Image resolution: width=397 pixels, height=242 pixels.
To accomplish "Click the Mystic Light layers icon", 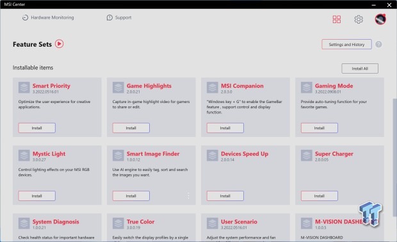I will [24, 156].
